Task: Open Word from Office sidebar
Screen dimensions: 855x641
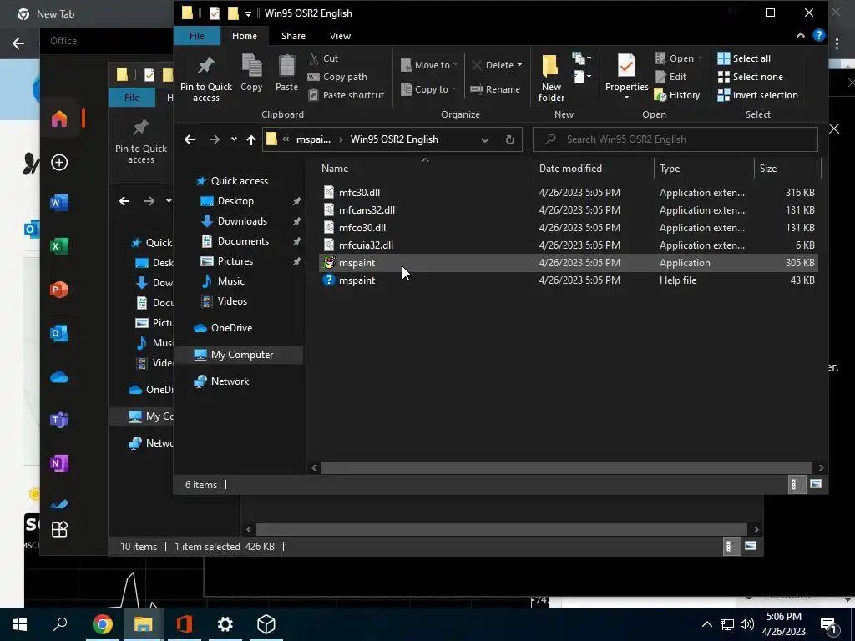Action: [x=59, y=203]
